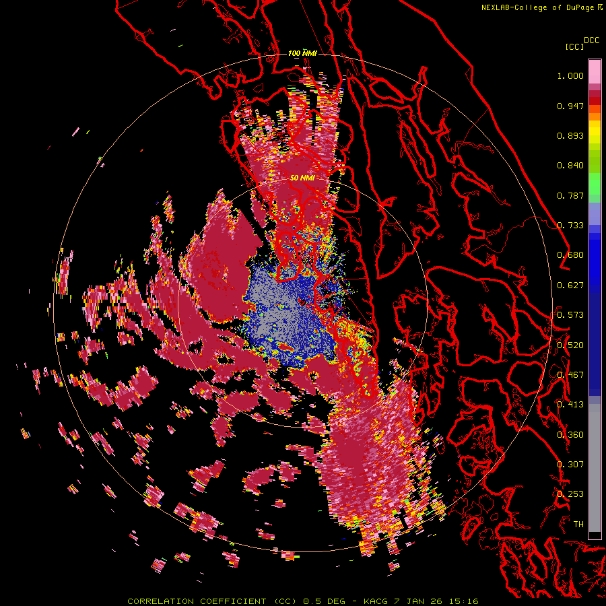Click the 0.893 scale value
Screen dimensions: 606x606
pos(570,135)
